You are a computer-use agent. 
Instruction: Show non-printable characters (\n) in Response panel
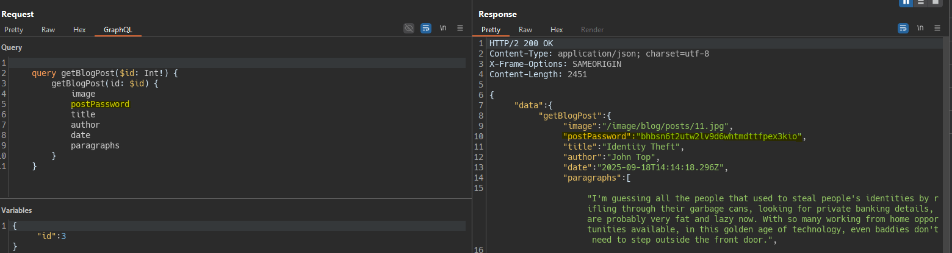(920, 28)
